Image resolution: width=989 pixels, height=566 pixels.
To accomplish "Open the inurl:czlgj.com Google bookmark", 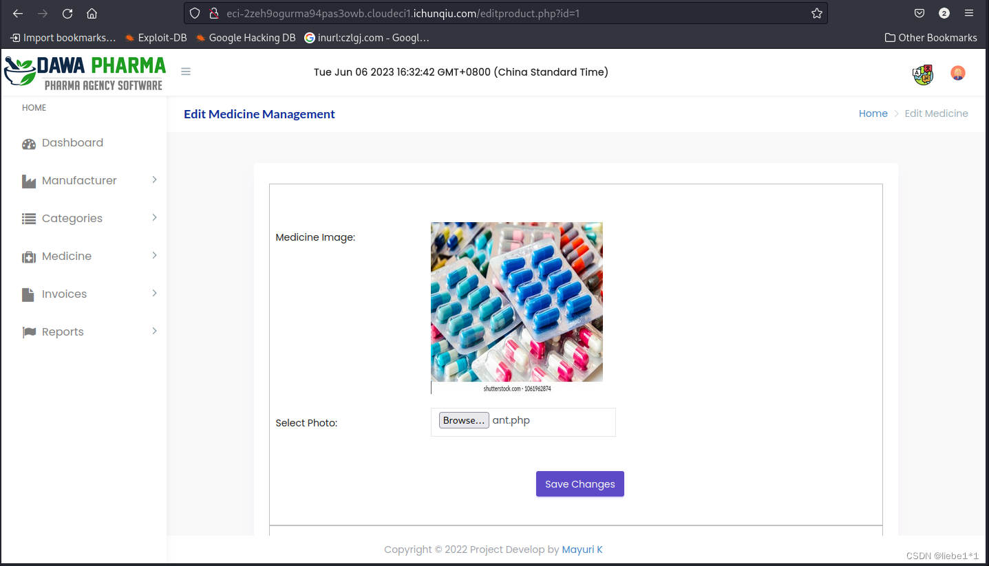I will (x=367, y=38).
